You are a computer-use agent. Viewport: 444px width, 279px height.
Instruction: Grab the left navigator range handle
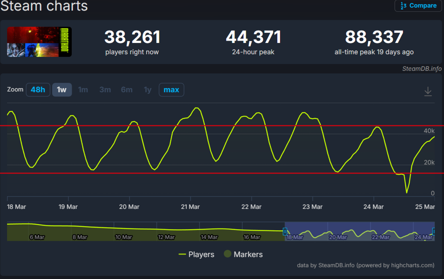pos(285,232)
